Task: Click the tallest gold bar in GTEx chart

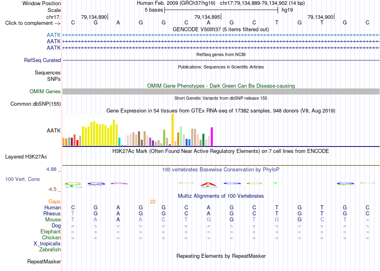Action: (172, 130)
